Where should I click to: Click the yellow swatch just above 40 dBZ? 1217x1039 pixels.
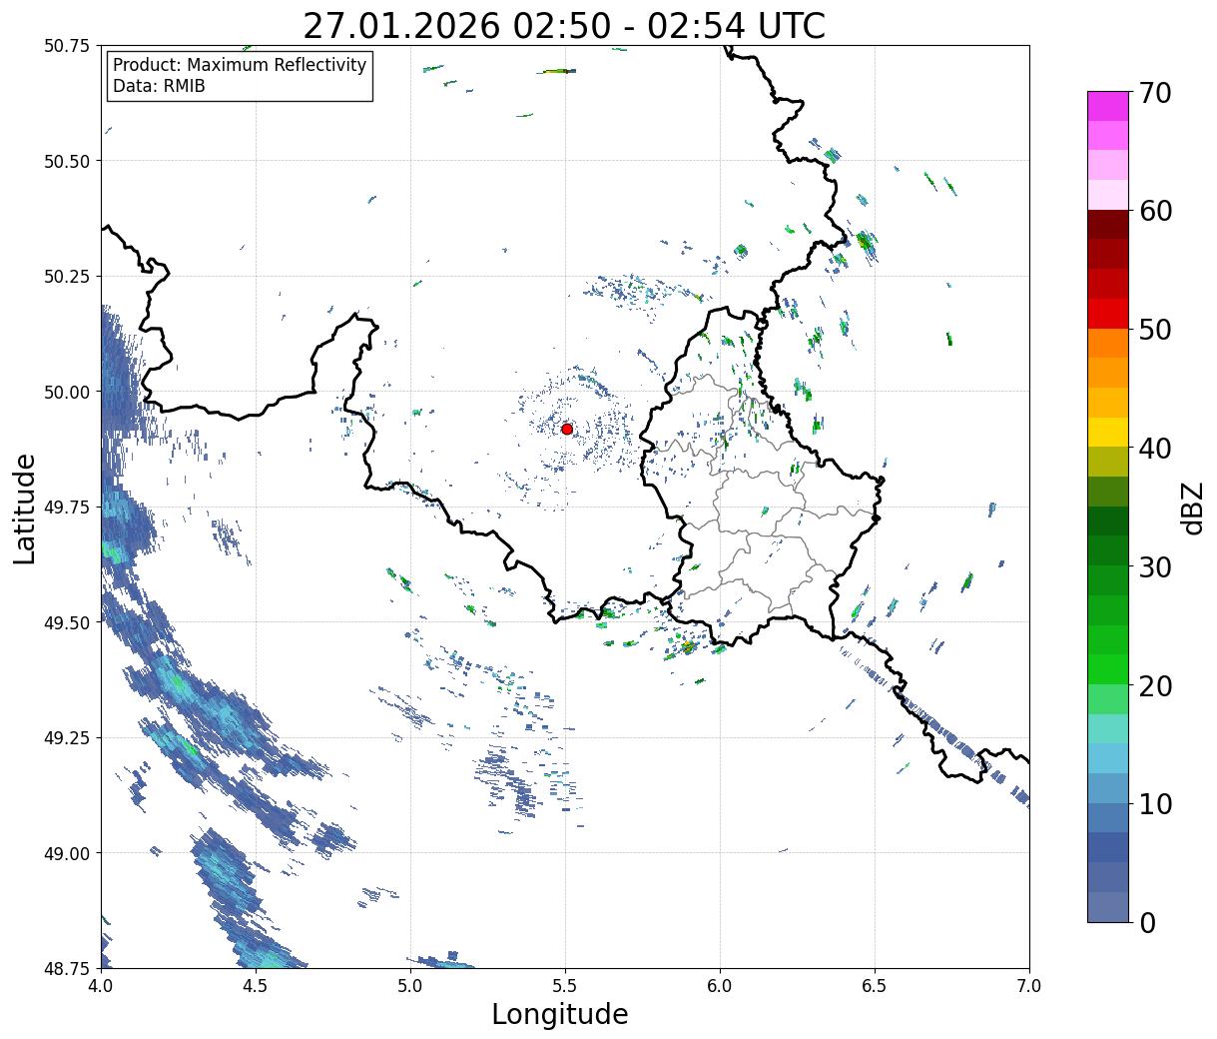[1108, 432]
